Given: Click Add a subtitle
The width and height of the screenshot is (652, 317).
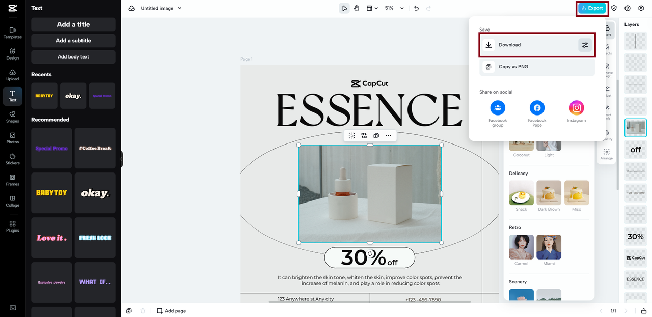Looking at the screenshot, I should [x=73, y=41].
